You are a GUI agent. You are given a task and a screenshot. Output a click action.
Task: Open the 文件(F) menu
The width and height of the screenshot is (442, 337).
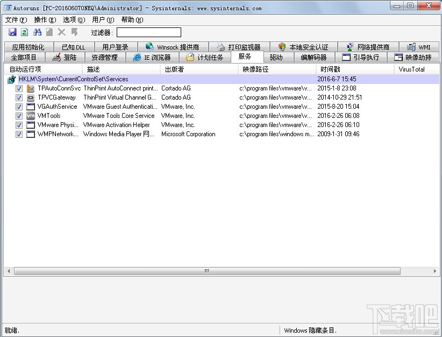point(16,20)
